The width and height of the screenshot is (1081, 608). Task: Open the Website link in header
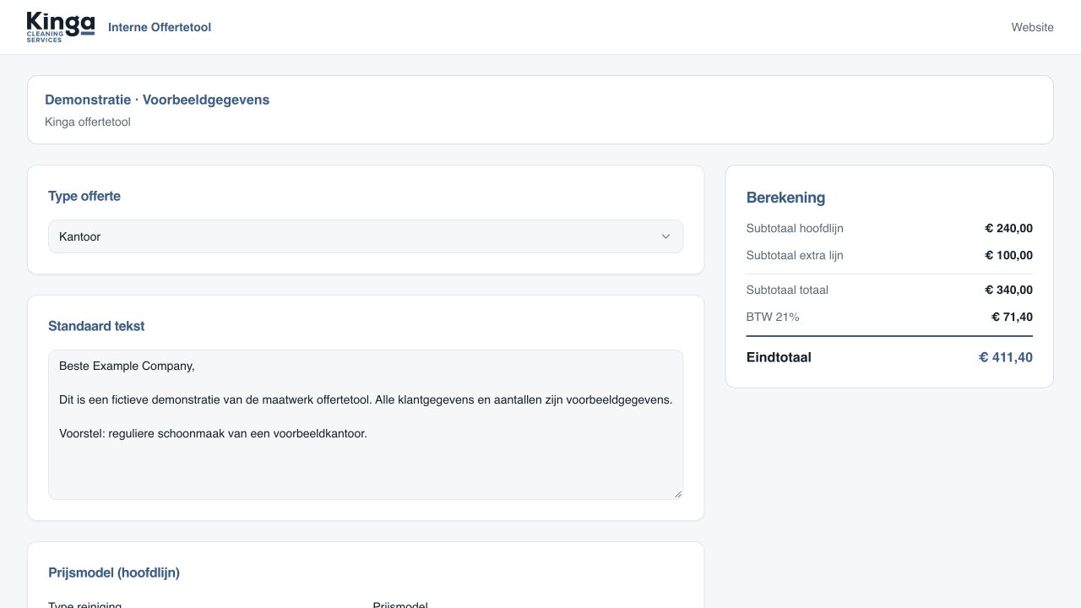coord(1032,27)
